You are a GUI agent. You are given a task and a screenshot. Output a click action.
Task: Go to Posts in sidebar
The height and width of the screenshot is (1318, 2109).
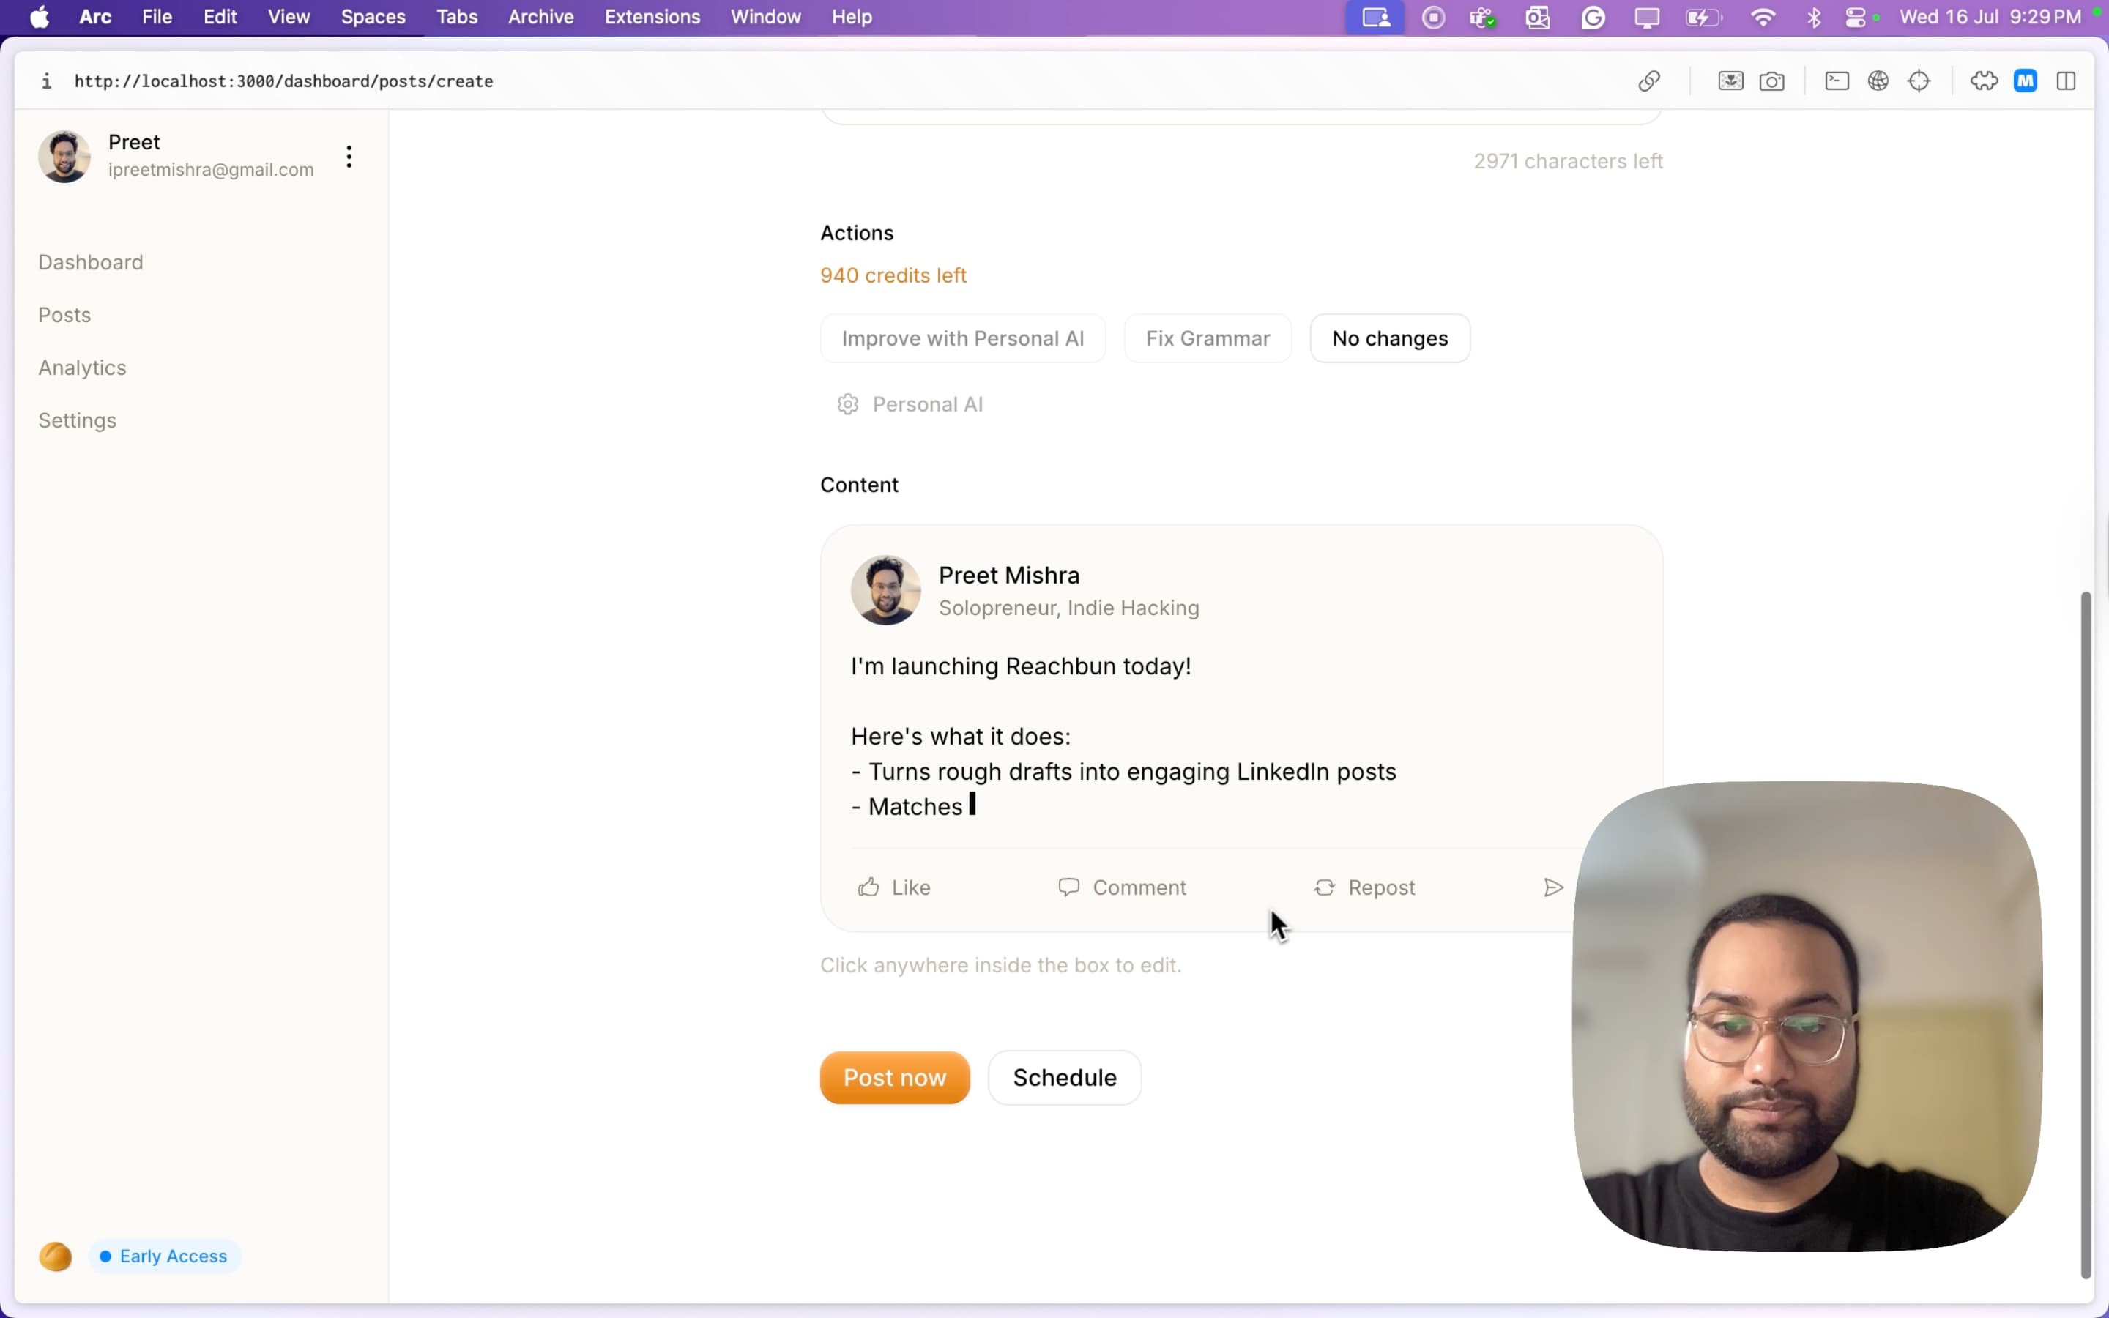64,315
